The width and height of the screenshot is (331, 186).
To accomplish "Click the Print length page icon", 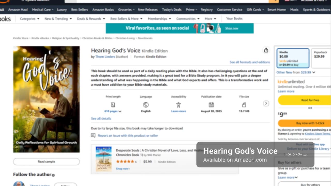I will 113,105.
